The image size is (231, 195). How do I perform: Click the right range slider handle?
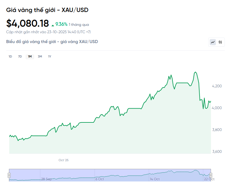click(x=211, y=175)
